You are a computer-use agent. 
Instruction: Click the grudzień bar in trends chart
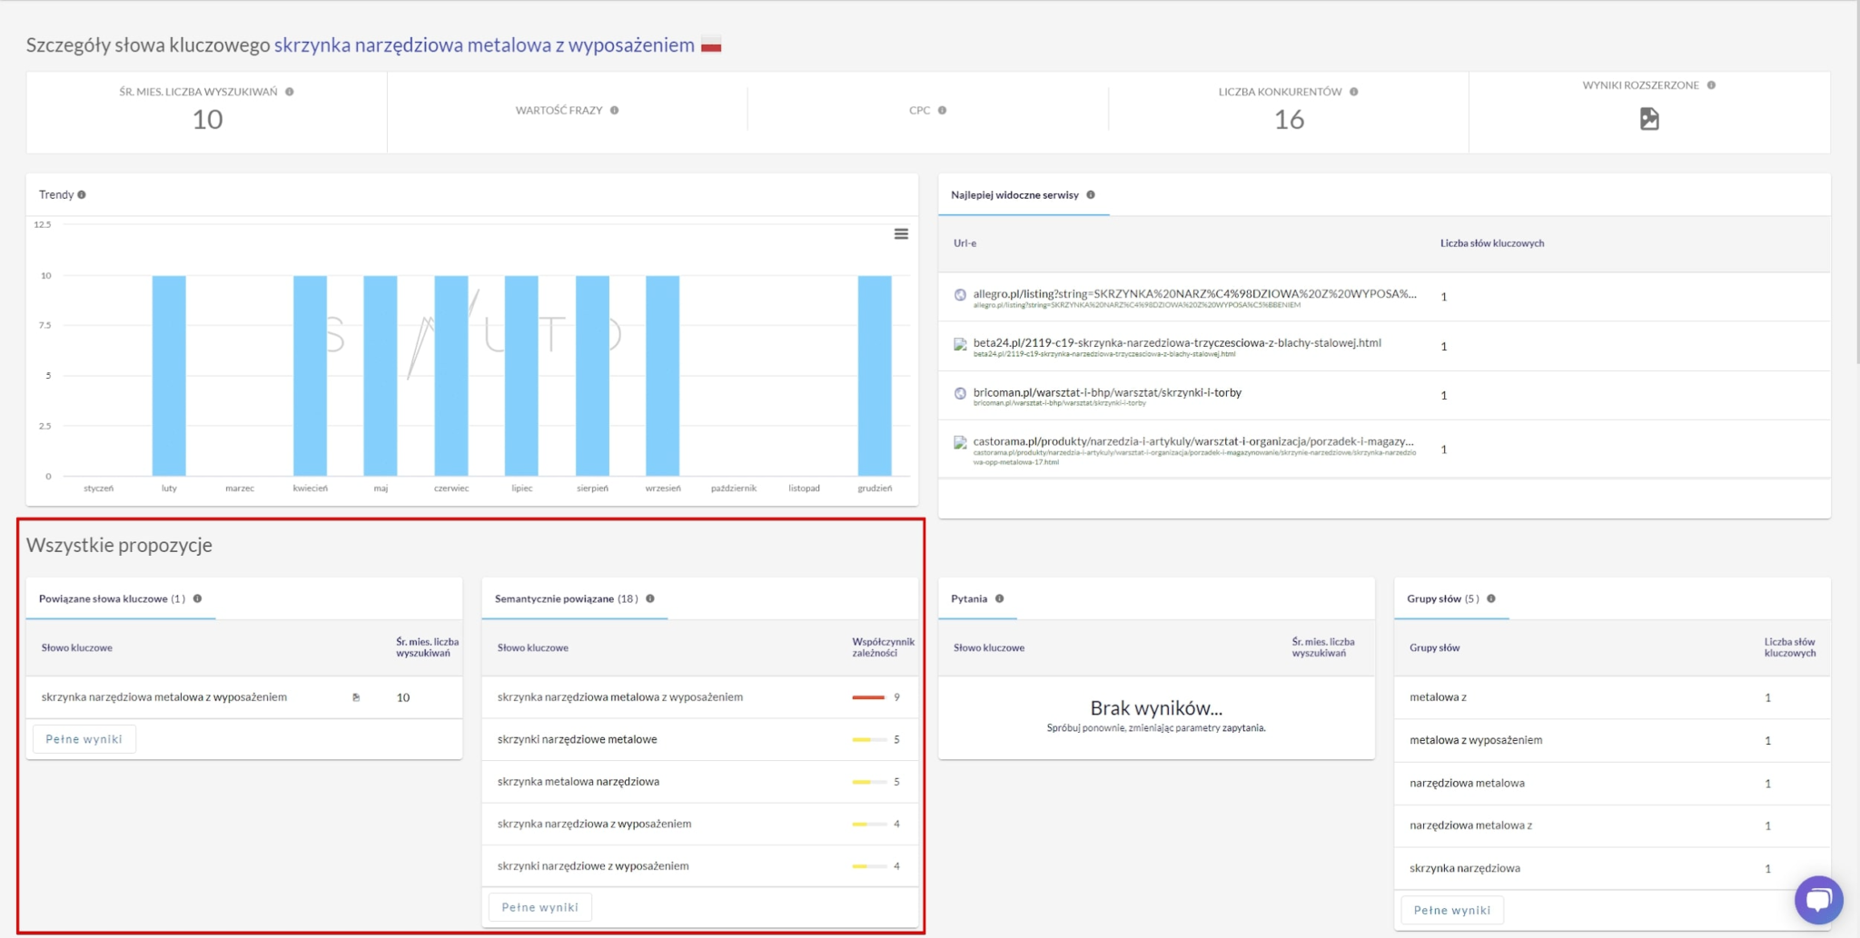coord(875,376)
